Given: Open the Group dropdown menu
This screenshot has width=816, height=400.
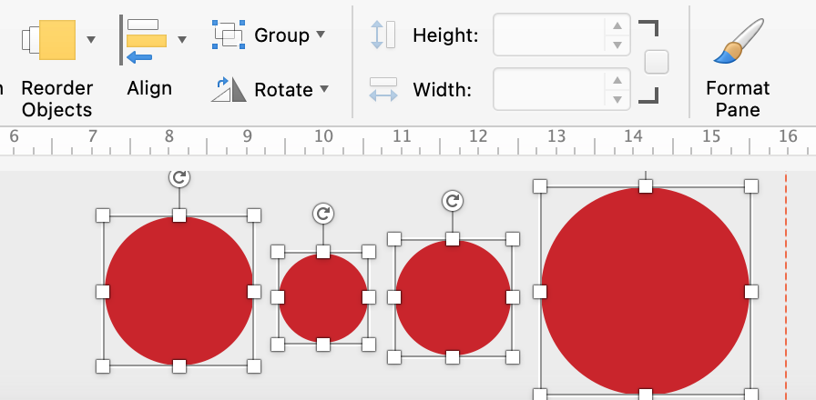Looking at the screenshot, I should [x=320, y=35].
